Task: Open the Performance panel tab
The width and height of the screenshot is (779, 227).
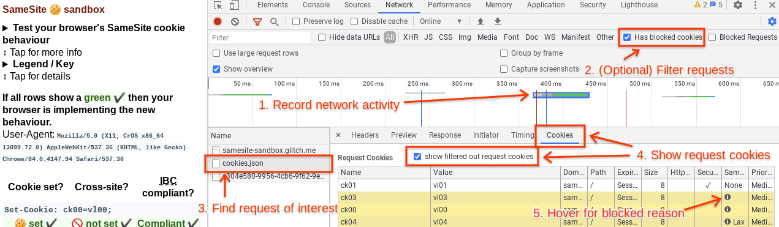Action: [449, 5]
